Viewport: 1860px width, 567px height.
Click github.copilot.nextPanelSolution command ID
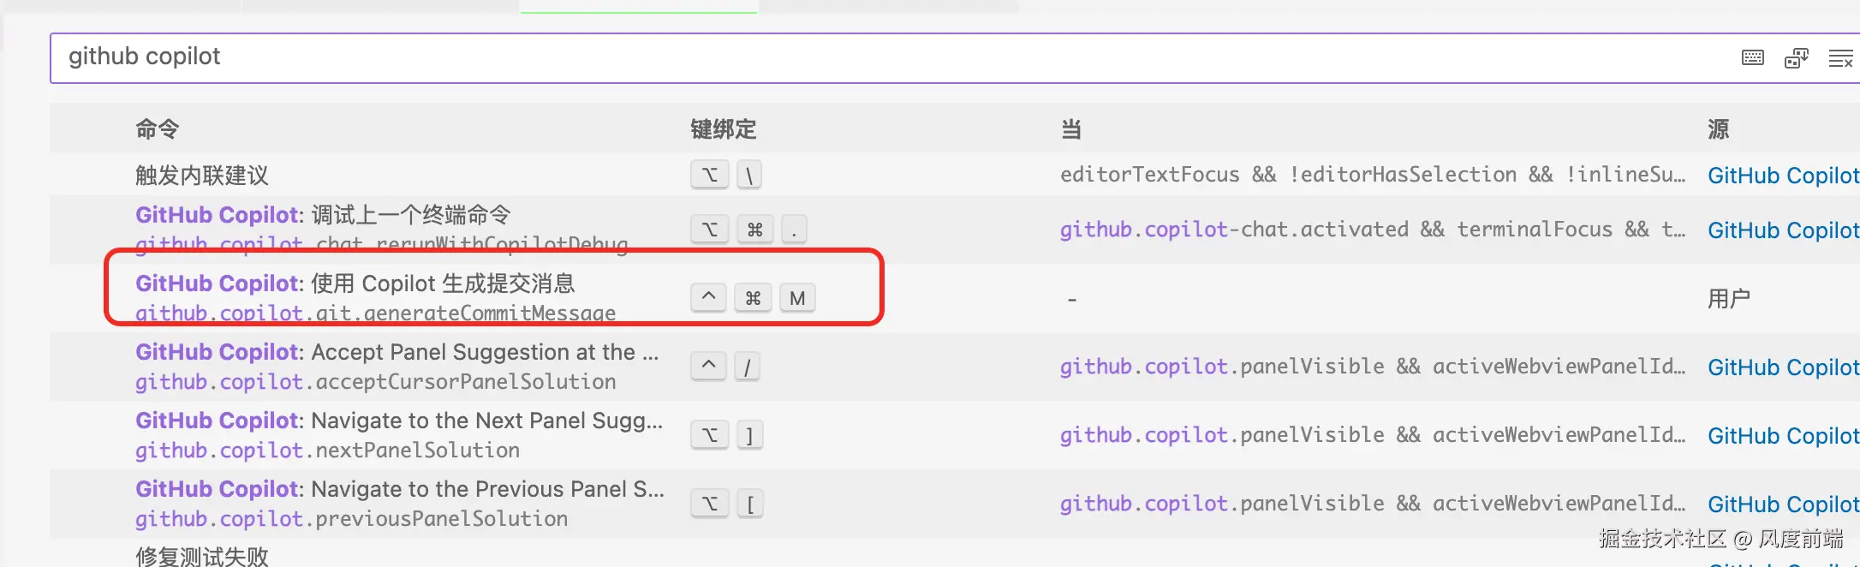328,451
